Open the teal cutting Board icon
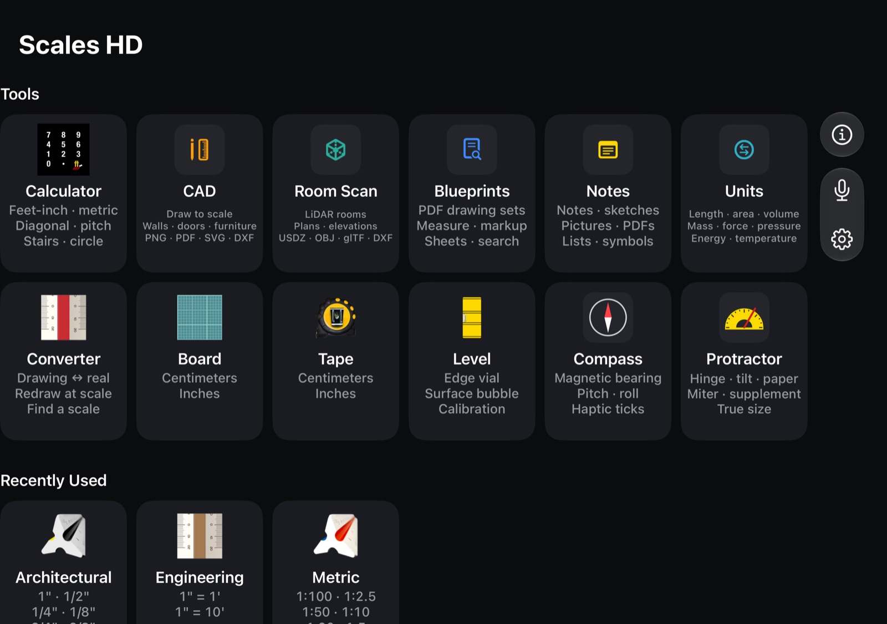887x624 pixels. click(x=200, y=317)
